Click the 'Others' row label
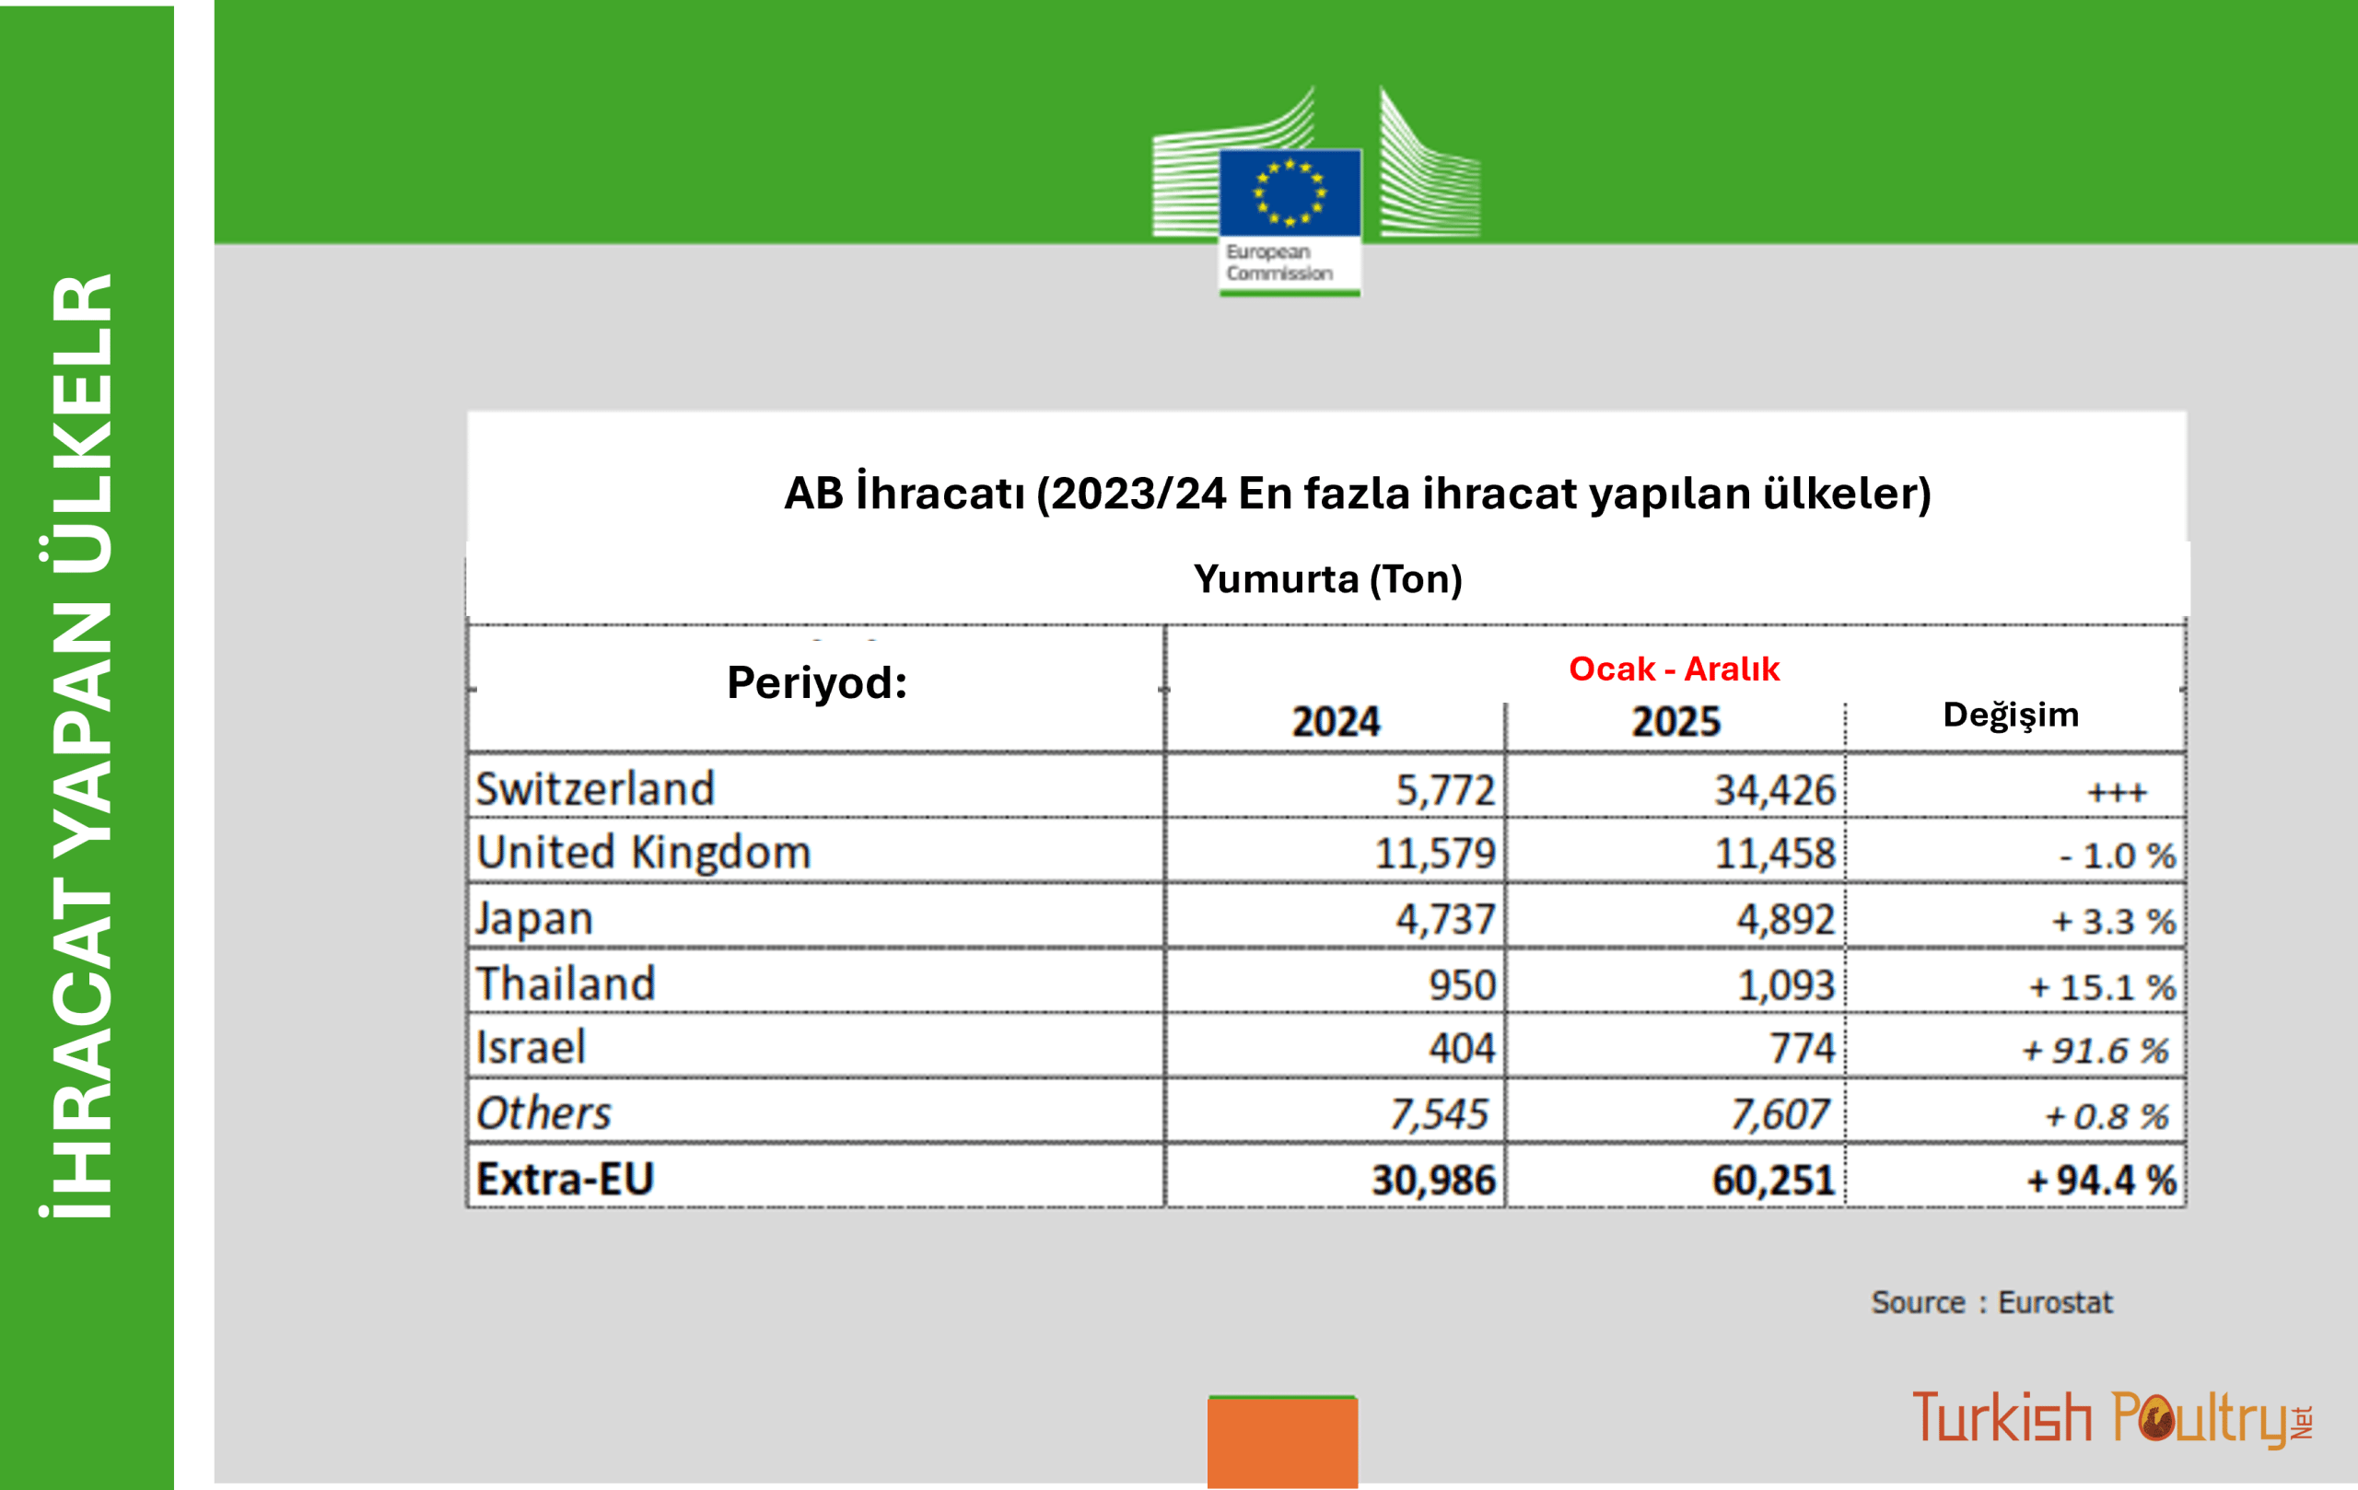Screen dimensions: 2358x1490 [x=543, y=1113]
